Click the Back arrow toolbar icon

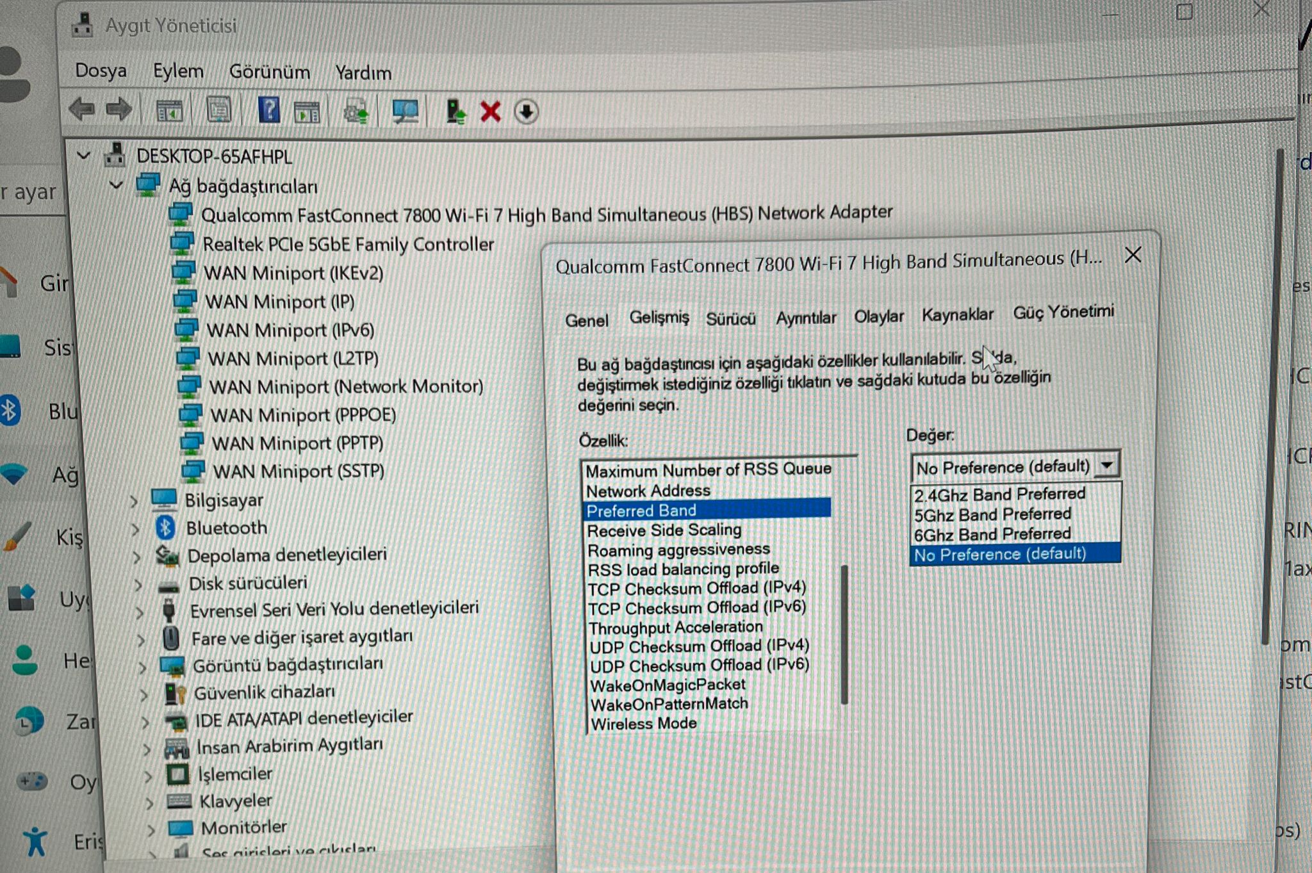pos(81,110)
